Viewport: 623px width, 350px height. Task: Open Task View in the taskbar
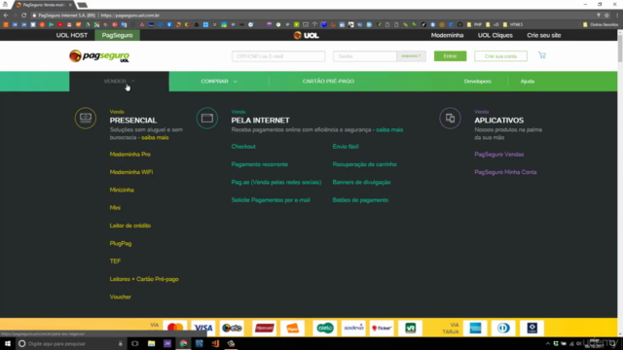[135, 343]
